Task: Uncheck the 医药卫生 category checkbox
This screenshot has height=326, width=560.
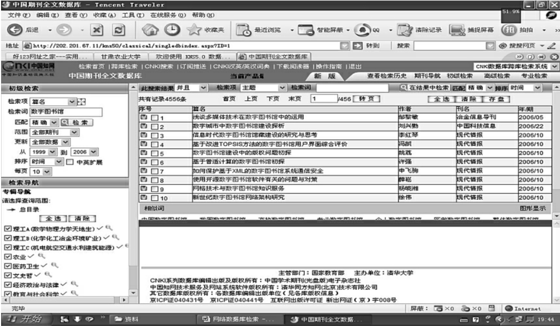Action: pyautogui.click(x=8, y=266)
